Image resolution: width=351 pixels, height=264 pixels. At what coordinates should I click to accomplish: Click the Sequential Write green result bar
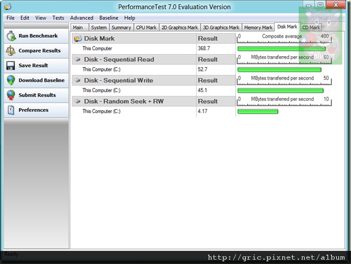coord(281,91)
